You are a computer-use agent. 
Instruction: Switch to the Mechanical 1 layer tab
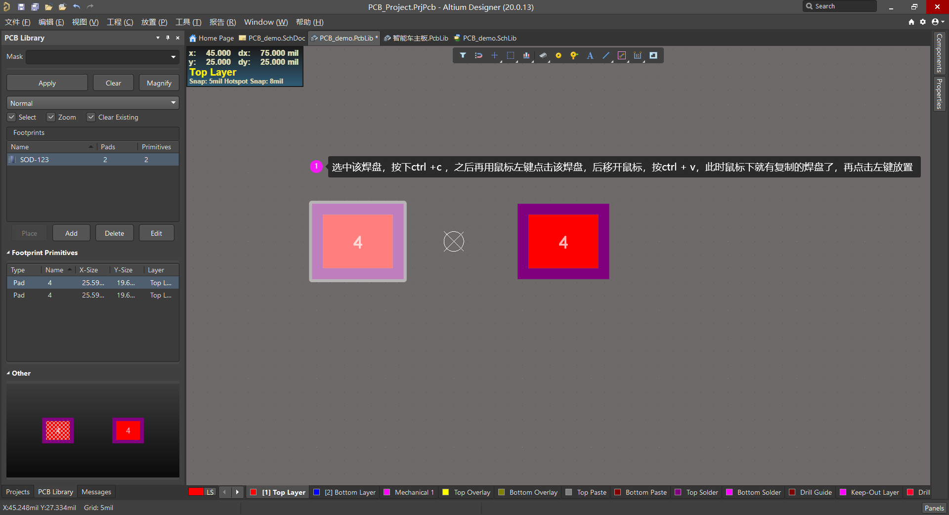(x=409, y=492)
